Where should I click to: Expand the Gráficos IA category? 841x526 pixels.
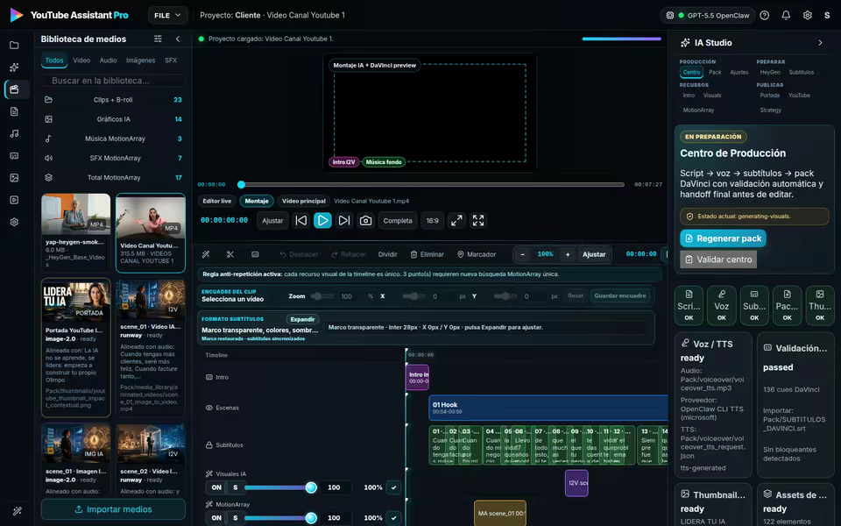coord(113,119)
